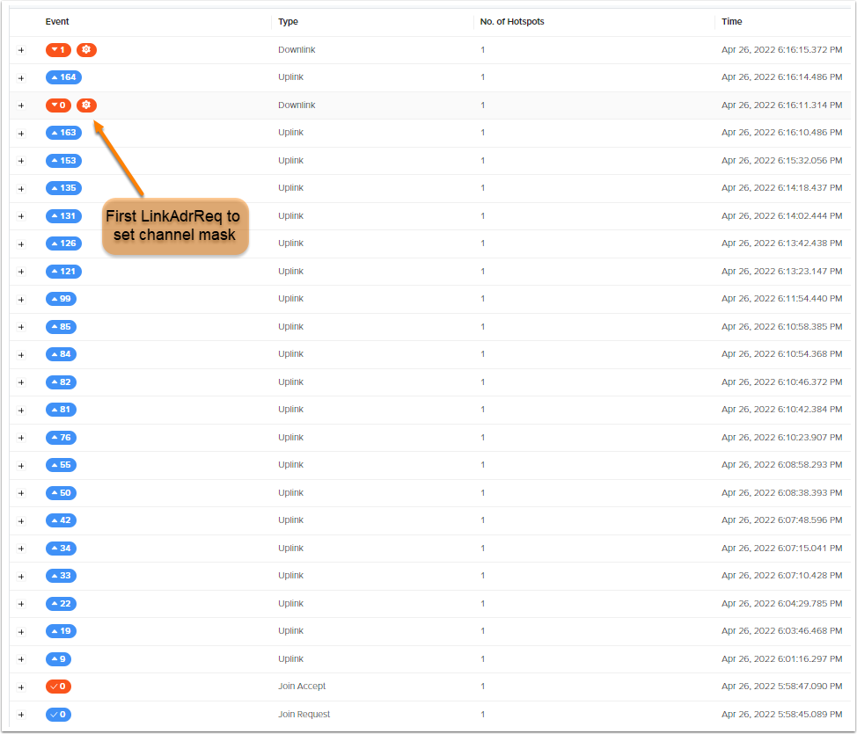Click the Uplink link for event 164
The width and height of the screenshot is (857, 734).
tap(290, 77)
